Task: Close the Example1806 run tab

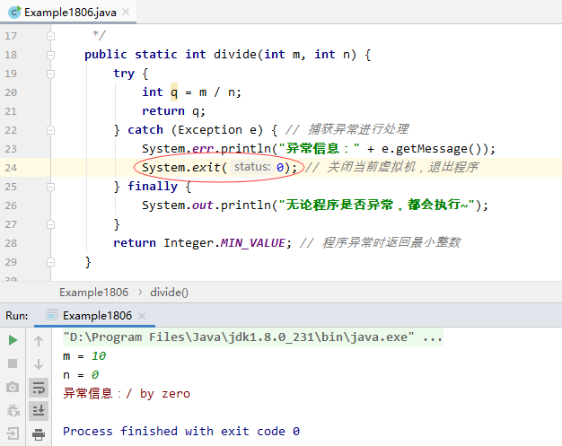Action: (142, 316)
